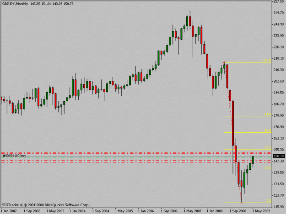Click the 202.50 price axis label
Screen dimensions: 286x214
(279, 81)
